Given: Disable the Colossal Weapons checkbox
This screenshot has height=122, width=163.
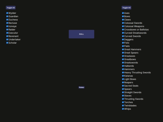Looking at the screenshot, I should tap(123, 26).
